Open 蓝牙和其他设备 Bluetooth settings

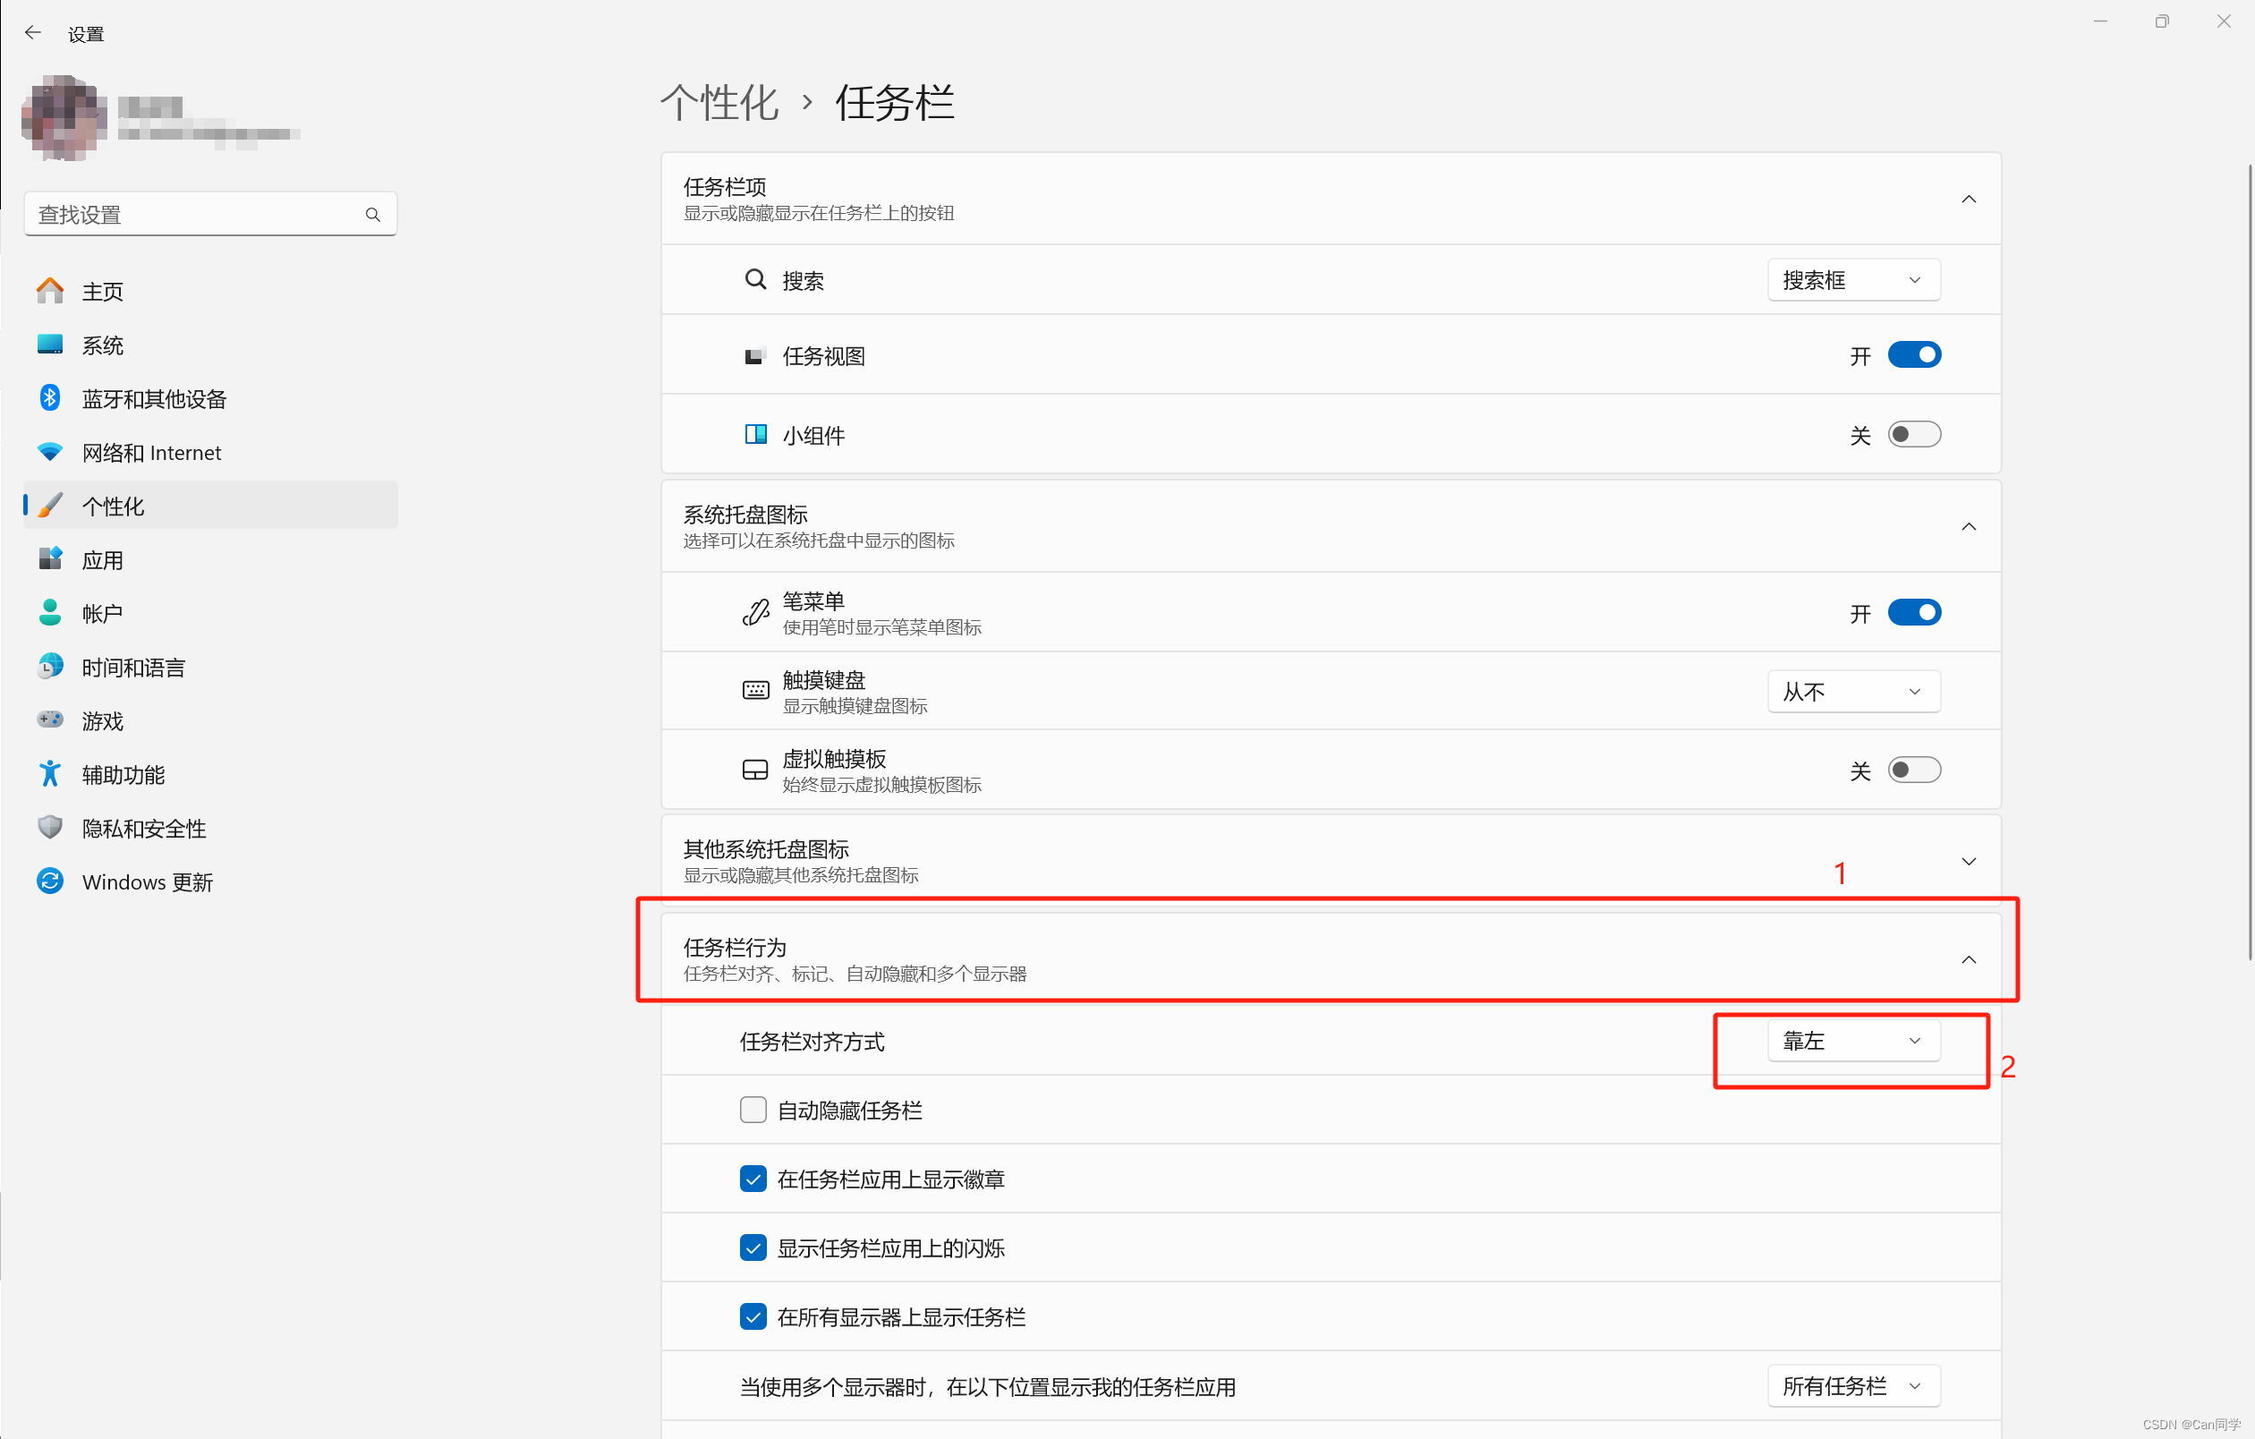154,399
